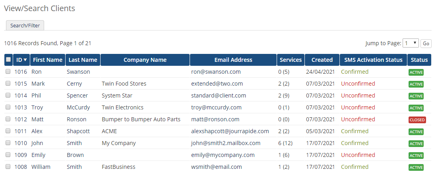Open client ID 1015 link
Screen dimensions: 436x172
click(x=21, y=84)
